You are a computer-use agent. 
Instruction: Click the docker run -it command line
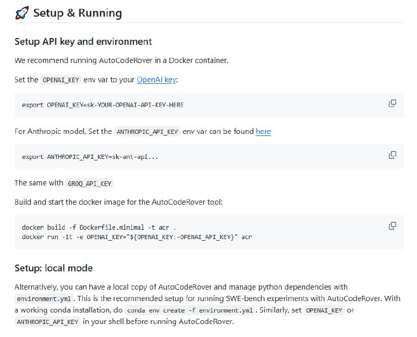(x=137, y=236)
